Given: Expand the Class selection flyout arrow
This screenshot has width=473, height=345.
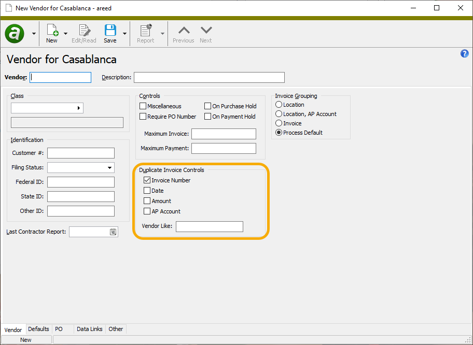Looking at the screenshot, I should [79, 108].
